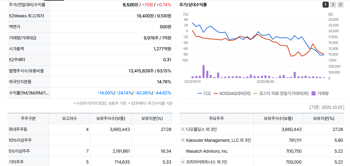
Task: Click the blue 디오 legend line marker
Action: [199, 93]
